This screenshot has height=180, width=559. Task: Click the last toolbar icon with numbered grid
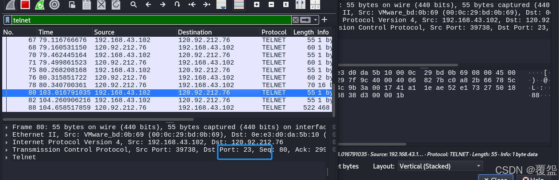(x=315, y=4)
